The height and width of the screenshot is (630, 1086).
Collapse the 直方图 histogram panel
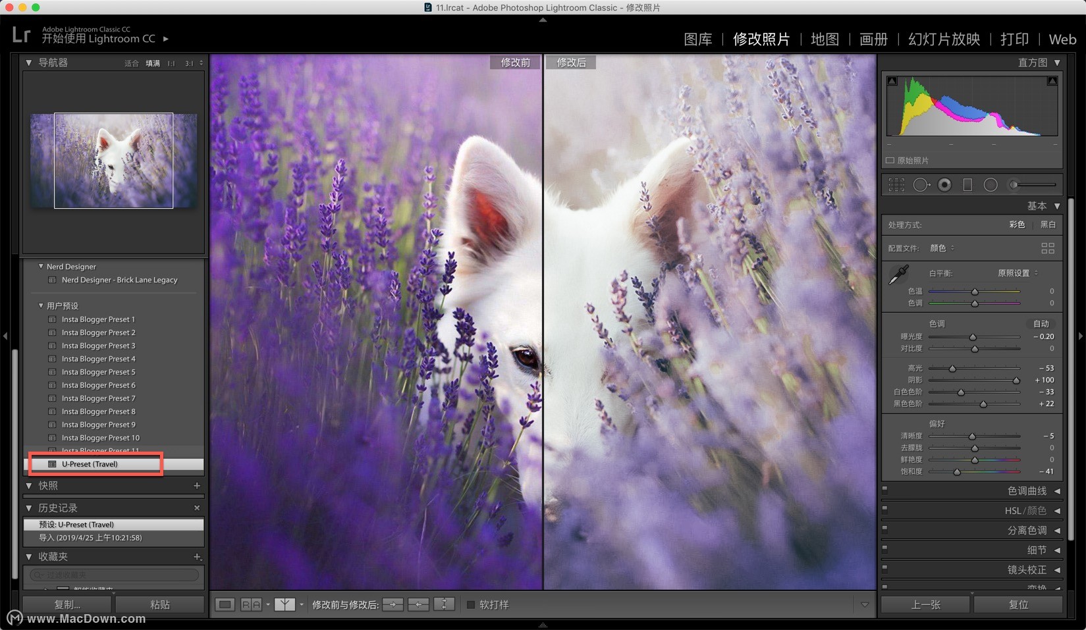[1057, 63]
